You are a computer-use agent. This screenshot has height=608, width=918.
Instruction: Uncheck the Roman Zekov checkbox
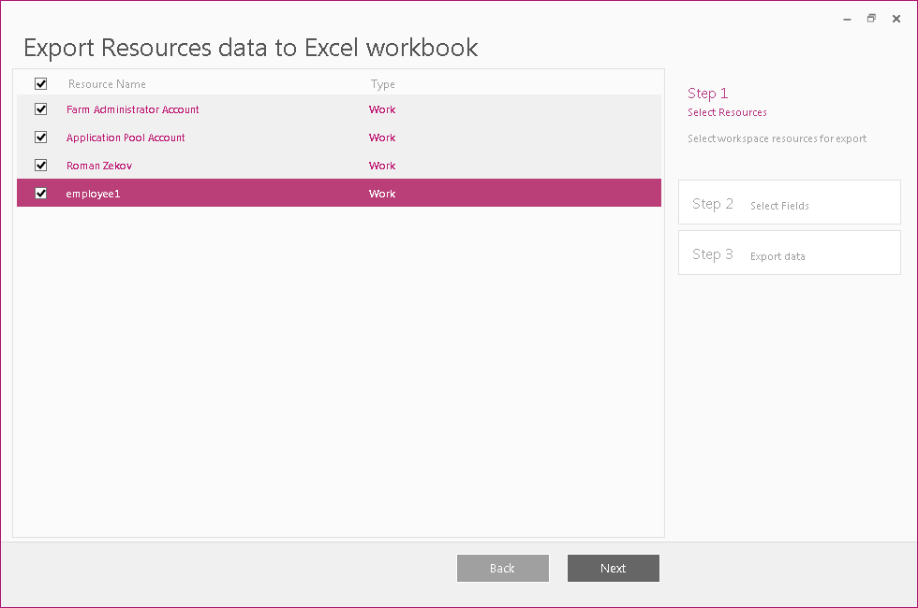[41, 166]
